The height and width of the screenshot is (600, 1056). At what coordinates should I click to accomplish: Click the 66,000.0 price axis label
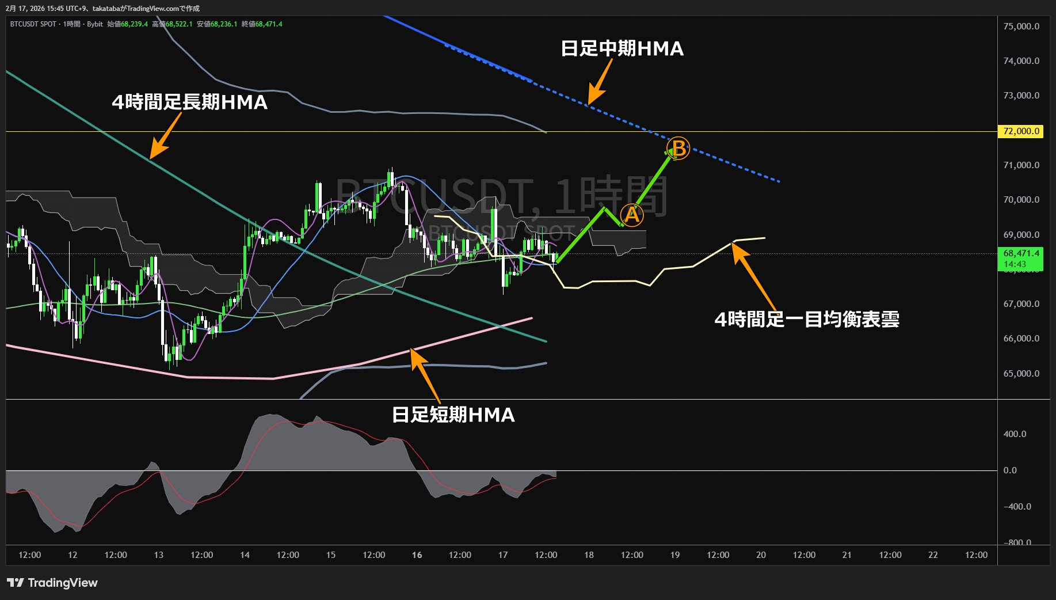pos(1021,339)
